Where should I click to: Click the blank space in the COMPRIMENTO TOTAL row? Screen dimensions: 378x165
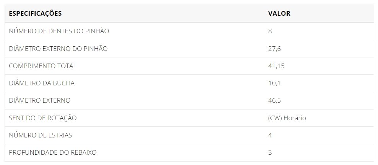[169, 66]
